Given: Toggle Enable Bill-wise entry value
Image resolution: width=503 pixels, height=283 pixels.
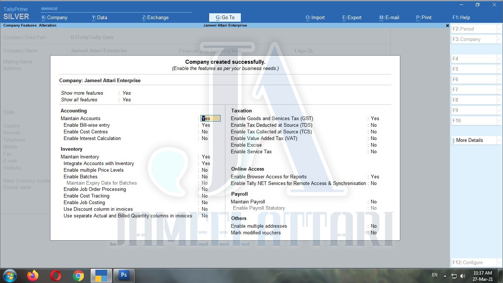Looking at the screenshot, I should pyautogui.click(x=206, y=125).
